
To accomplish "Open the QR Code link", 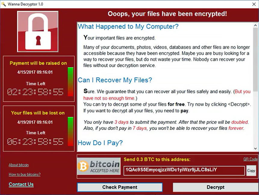I will pyautogui.click(x=250, y=159).
